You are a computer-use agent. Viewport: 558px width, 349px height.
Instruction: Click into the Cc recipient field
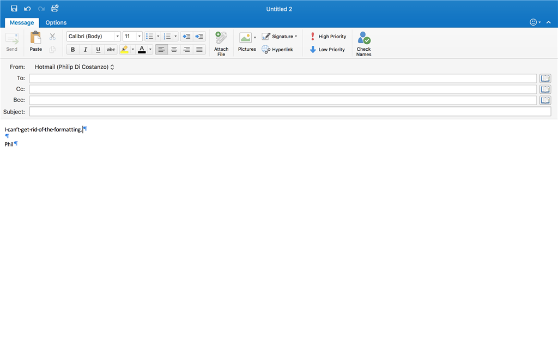pyautogui.click(x=283, y=89)
